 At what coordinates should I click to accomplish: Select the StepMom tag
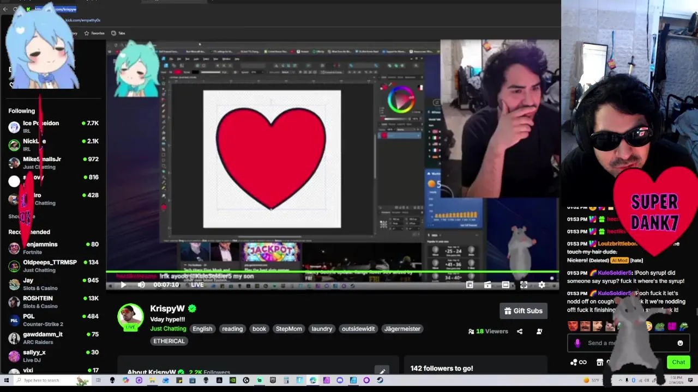pyautogui.click(x=289, y=329)
